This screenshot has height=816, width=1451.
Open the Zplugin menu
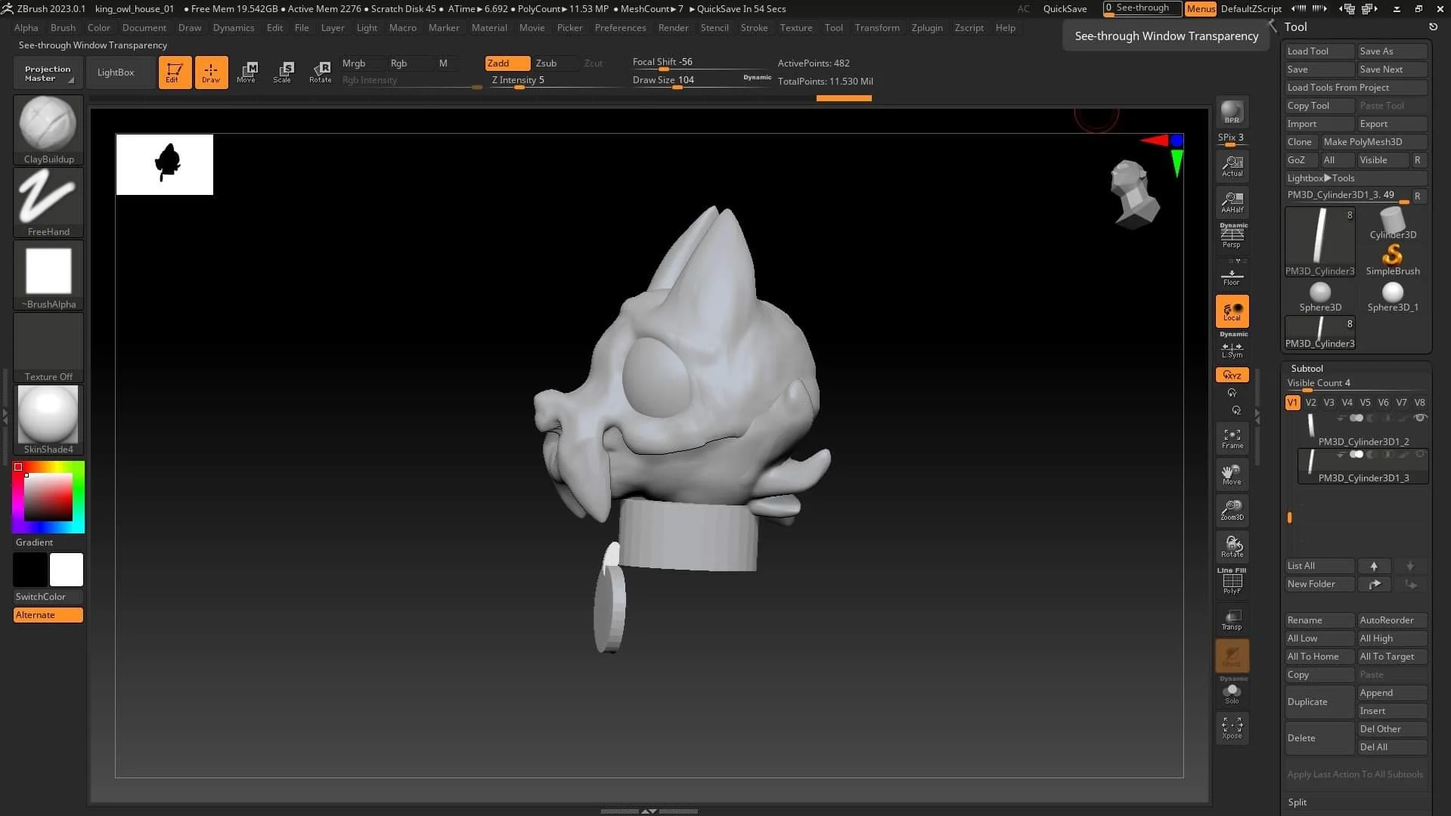927,28
